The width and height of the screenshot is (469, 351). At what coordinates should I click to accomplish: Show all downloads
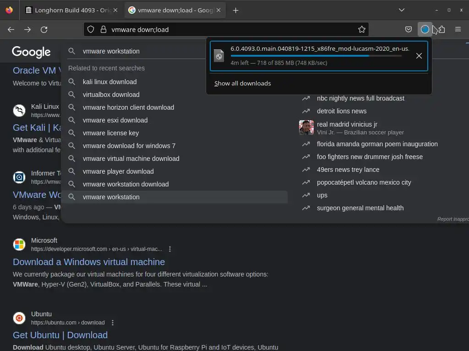[x=243, y=83]
